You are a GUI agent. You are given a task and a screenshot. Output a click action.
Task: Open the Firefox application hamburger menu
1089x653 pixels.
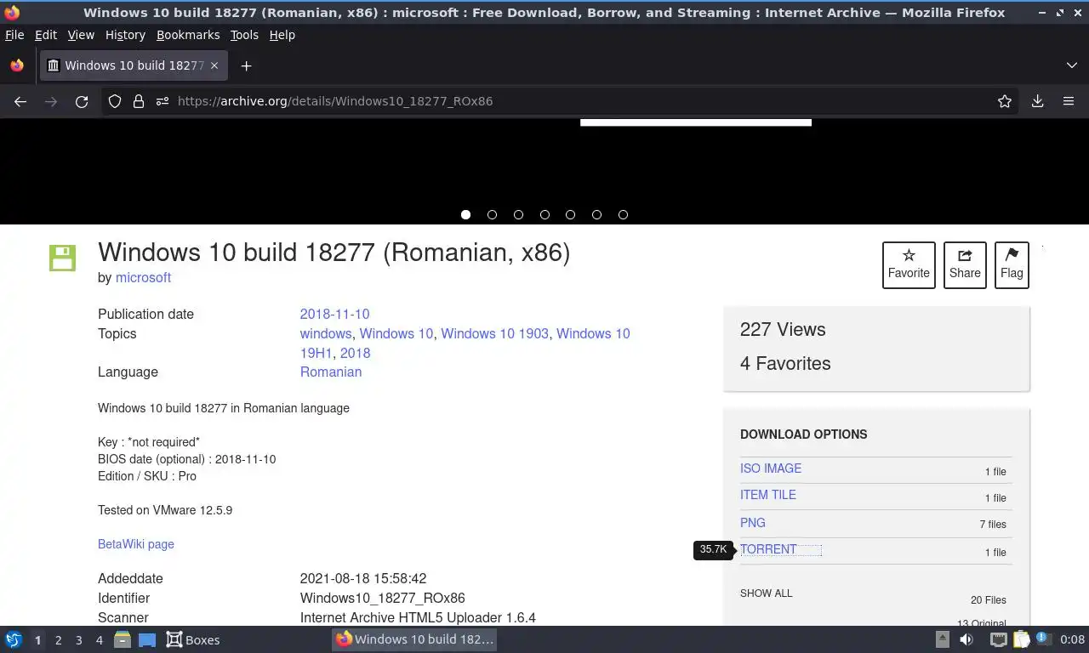click(1069, 101)
